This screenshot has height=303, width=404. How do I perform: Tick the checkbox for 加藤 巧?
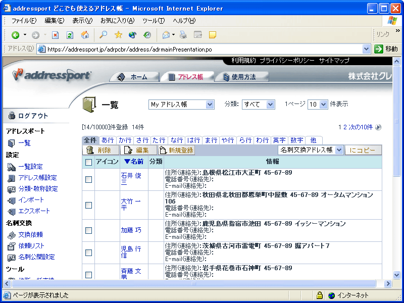[89, 230]
